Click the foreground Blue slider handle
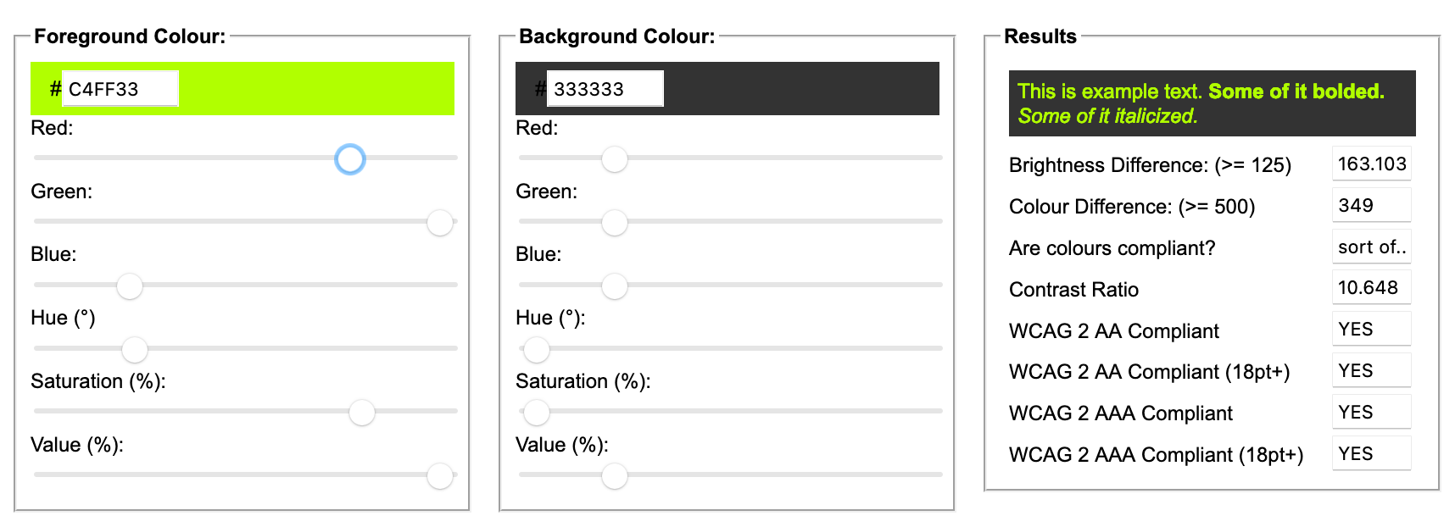 pos(130,286)
